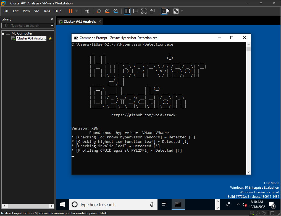Open the console view icon
281x216 pixels.
[164, 11]
